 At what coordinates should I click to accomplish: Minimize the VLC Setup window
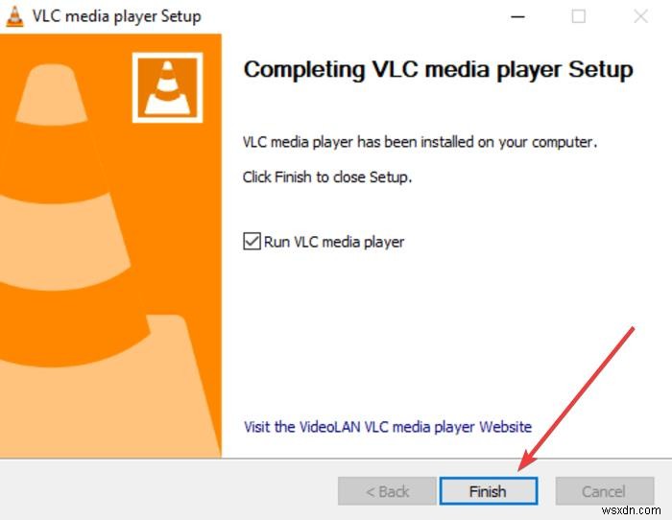[x=517, y=16]
